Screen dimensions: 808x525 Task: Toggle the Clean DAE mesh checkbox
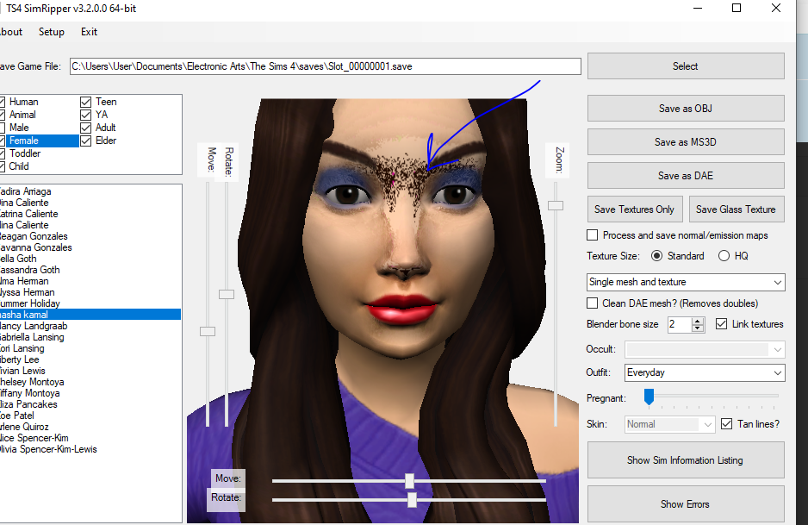pos(592,303)
